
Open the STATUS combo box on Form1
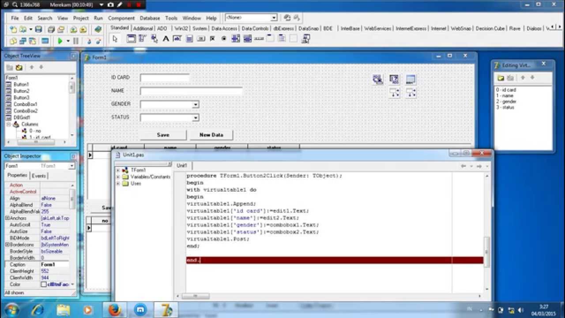click(x=195, y=118)
